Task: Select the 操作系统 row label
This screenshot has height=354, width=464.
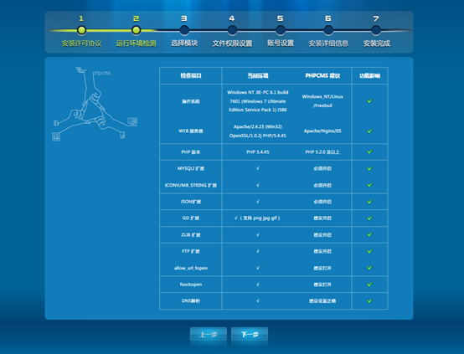Action: tap(191, 101)
